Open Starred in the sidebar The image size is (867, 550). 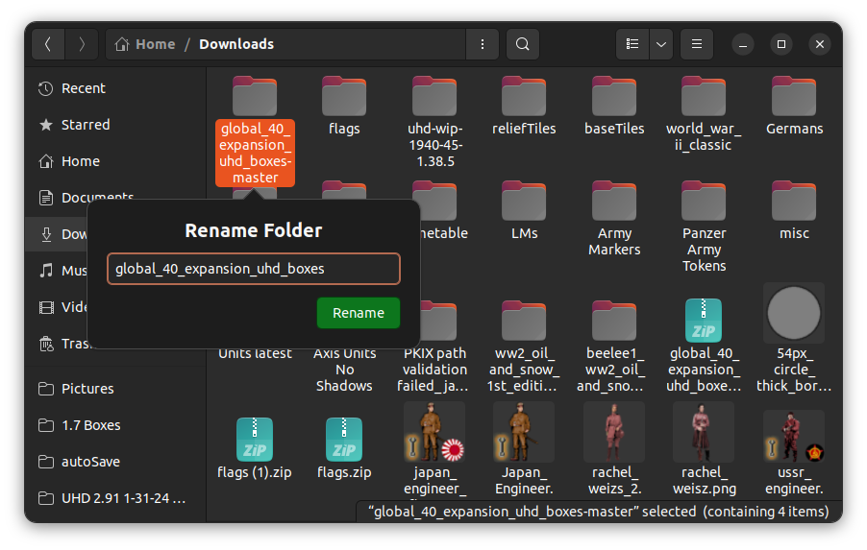(x=115, y=125)
